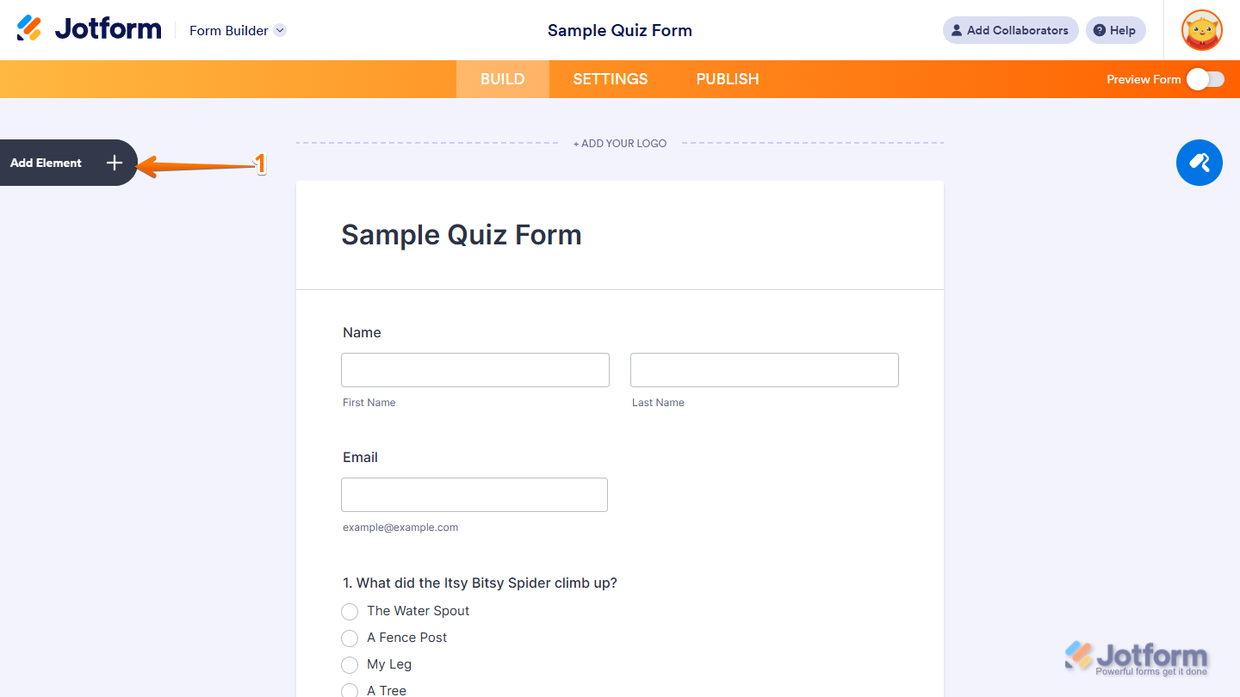Select "The Water Spout" answer
Image resolution: width=1240 pixels, height=697 pixels.
click(350, 611)
